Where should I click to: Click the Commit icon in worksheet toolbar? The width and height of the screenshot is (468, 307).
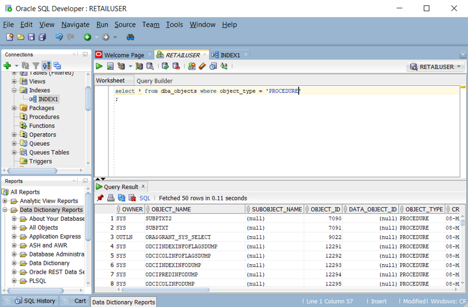coord(165,67)
